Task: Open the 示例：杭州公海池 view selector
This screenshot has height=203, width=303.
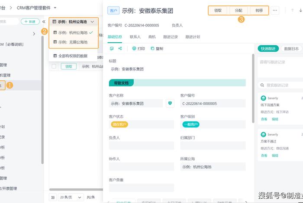Action: click(74, 22)
